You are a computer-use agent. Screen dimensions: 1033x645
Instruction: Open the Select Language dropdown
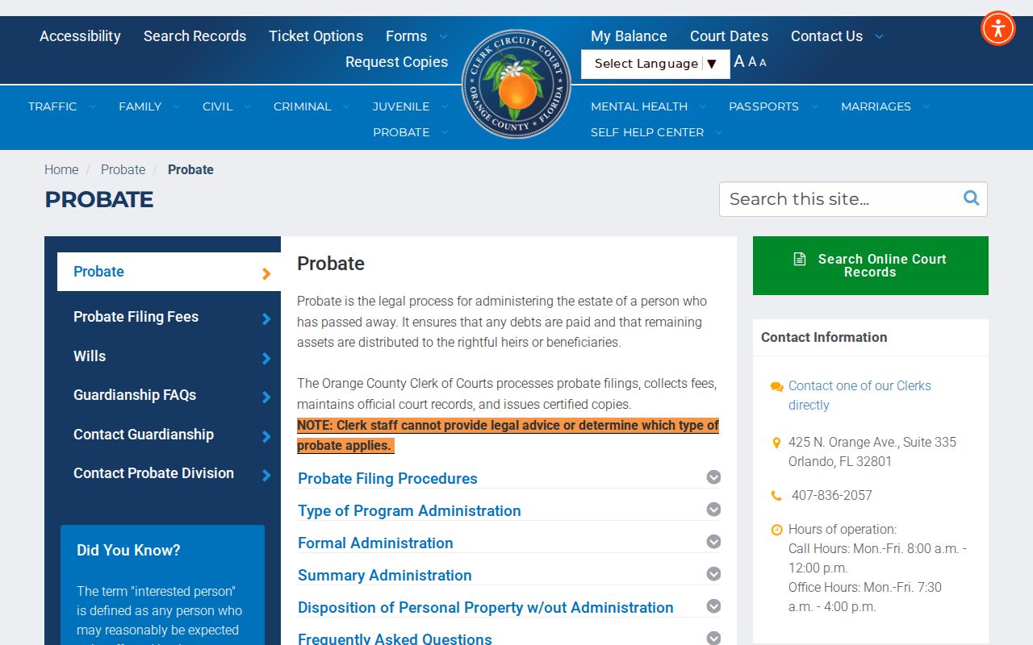click(x=655, y=64)
